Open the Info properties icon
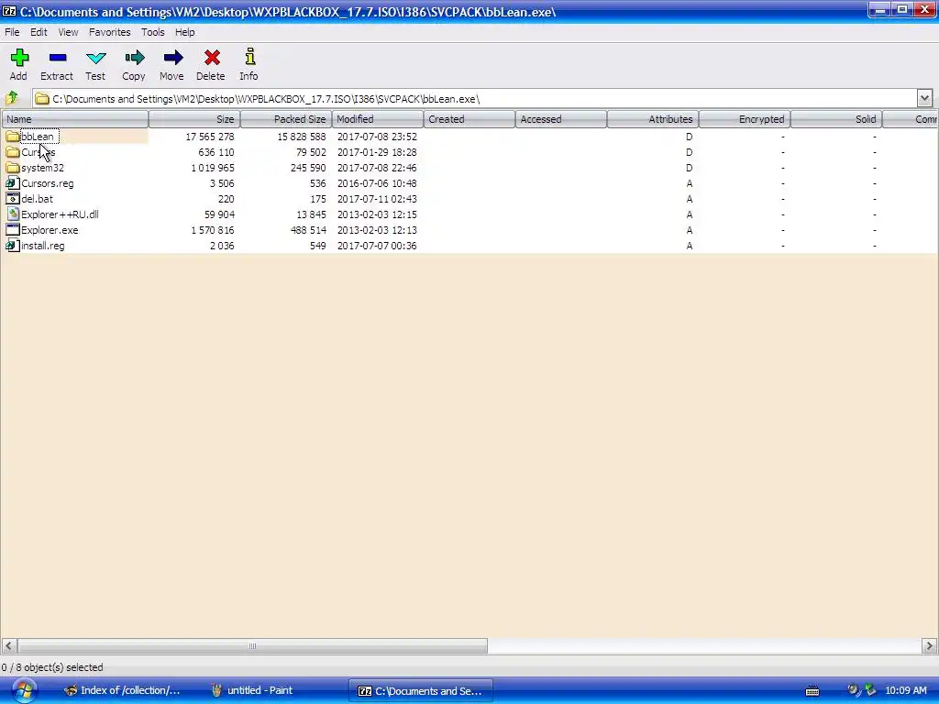The width and height of the screenshot is (939, 704). tap(249, 57)
